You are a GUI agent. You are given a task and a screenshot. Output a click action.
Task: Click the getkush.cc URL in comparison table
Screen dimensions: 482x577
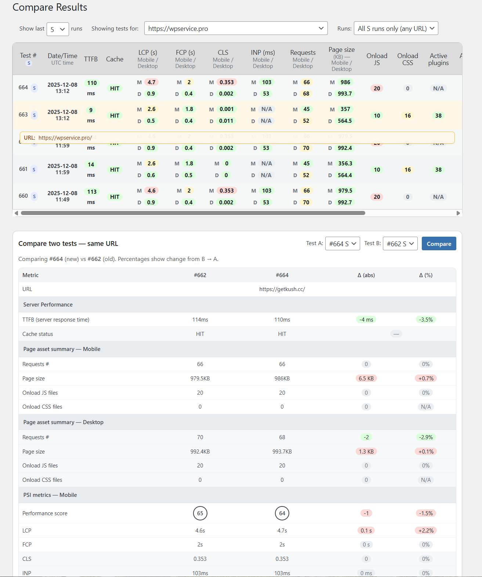pos(282,289)
